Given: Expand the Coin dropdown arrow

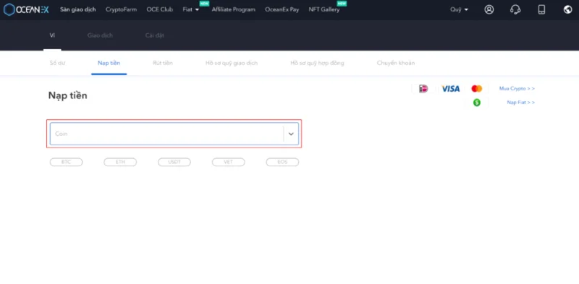Looking at the screenshot, I should pyautogui.click(x=291, y=134).
